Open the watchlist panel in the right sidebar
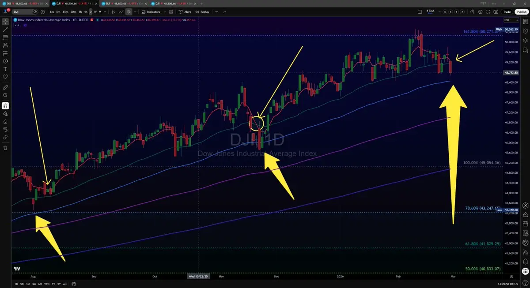Viewport: 530px width, 288px height. click(525, 22)
